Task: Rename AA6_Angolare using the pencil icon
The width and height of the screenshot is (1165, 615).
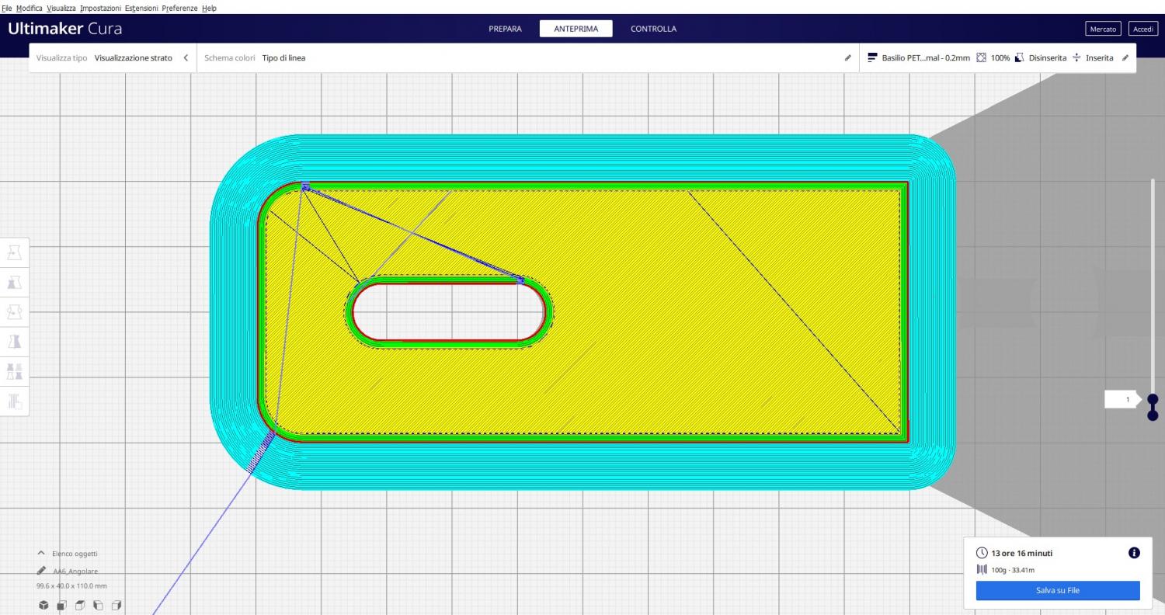Action: [41, 571]
